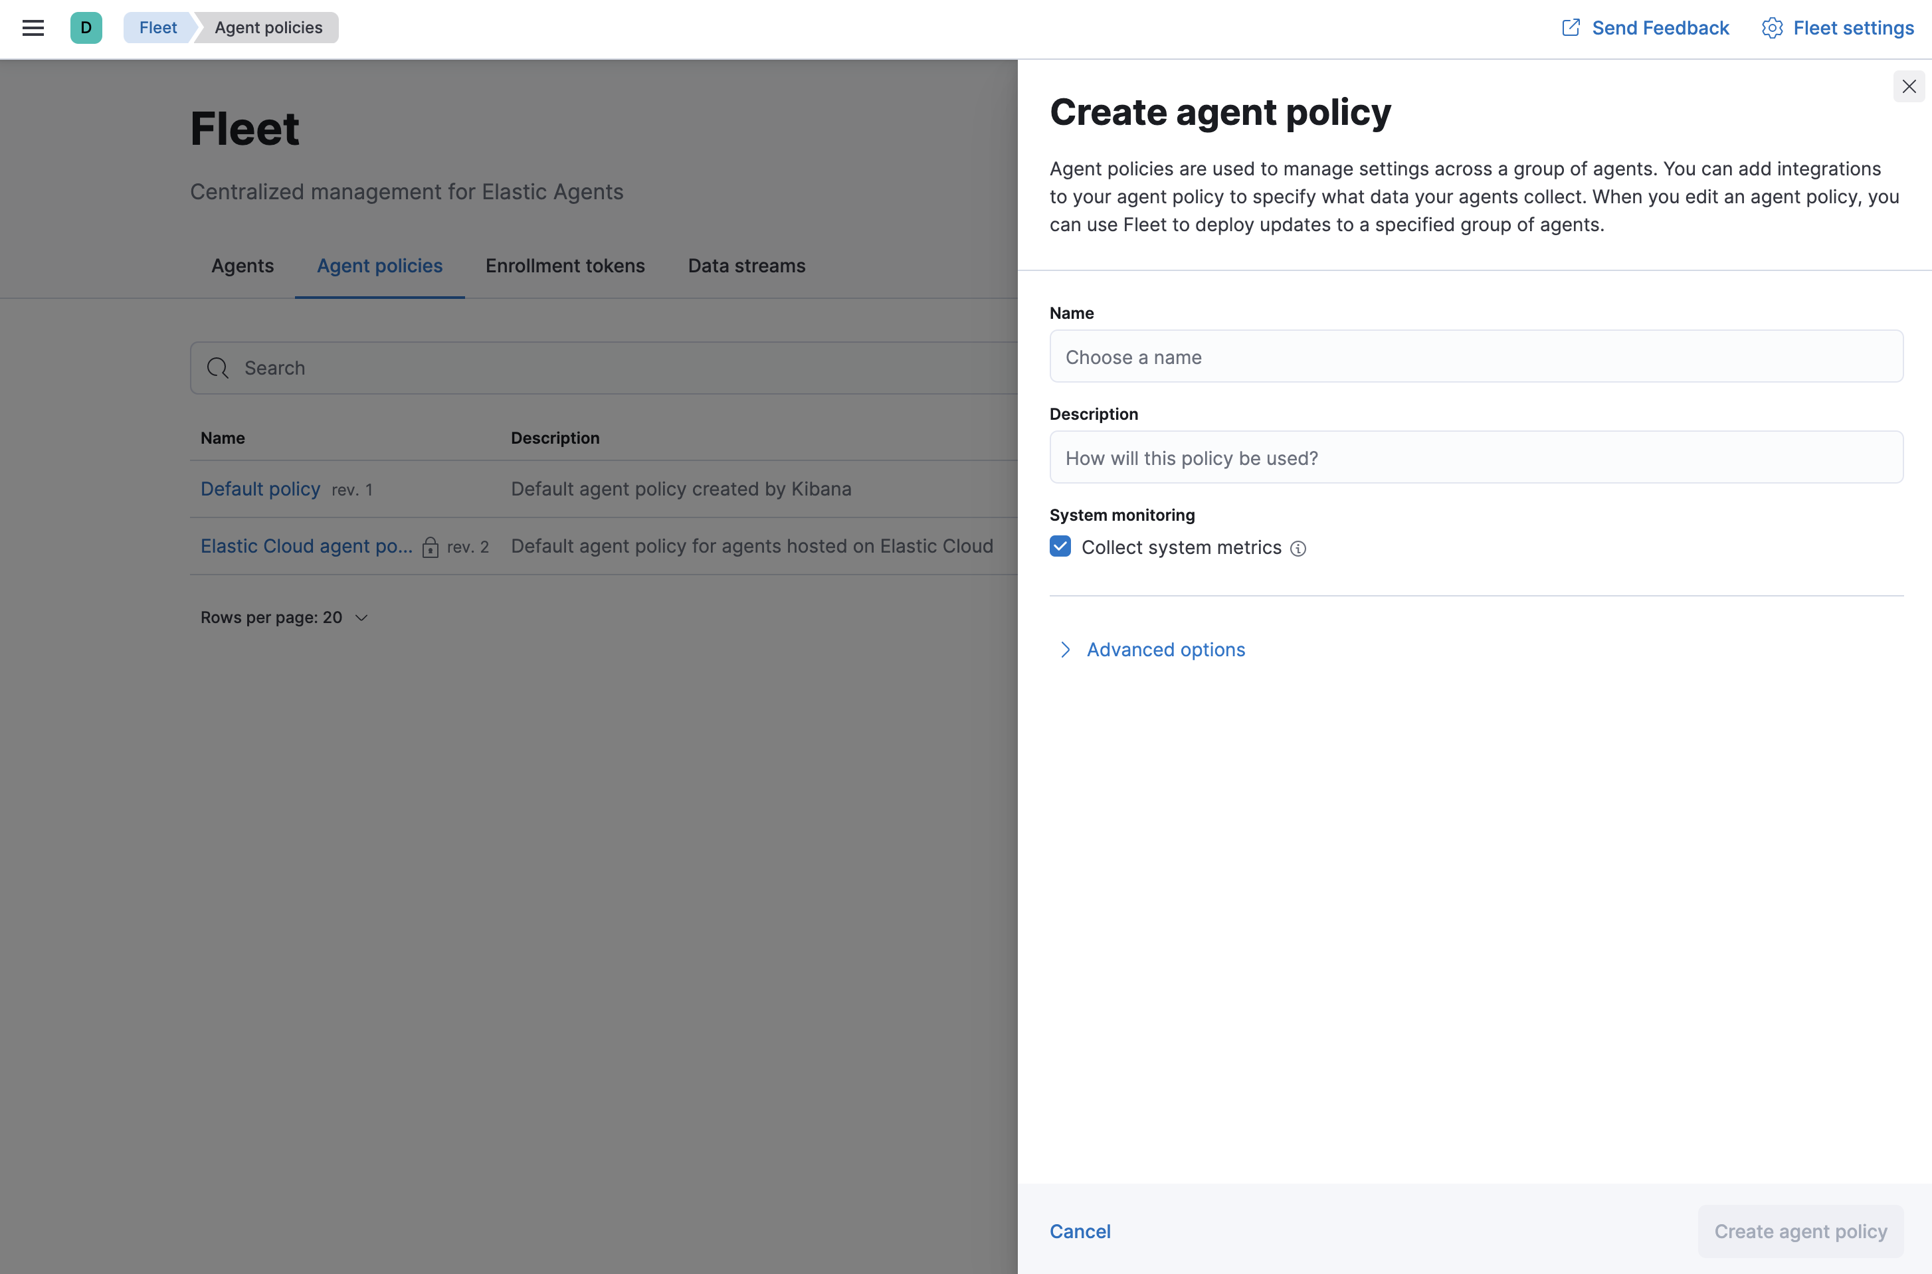Click the info tooltip icon next to Collect system metrics
The height and width of the screenshot is (1274, 1932).
1297,547
